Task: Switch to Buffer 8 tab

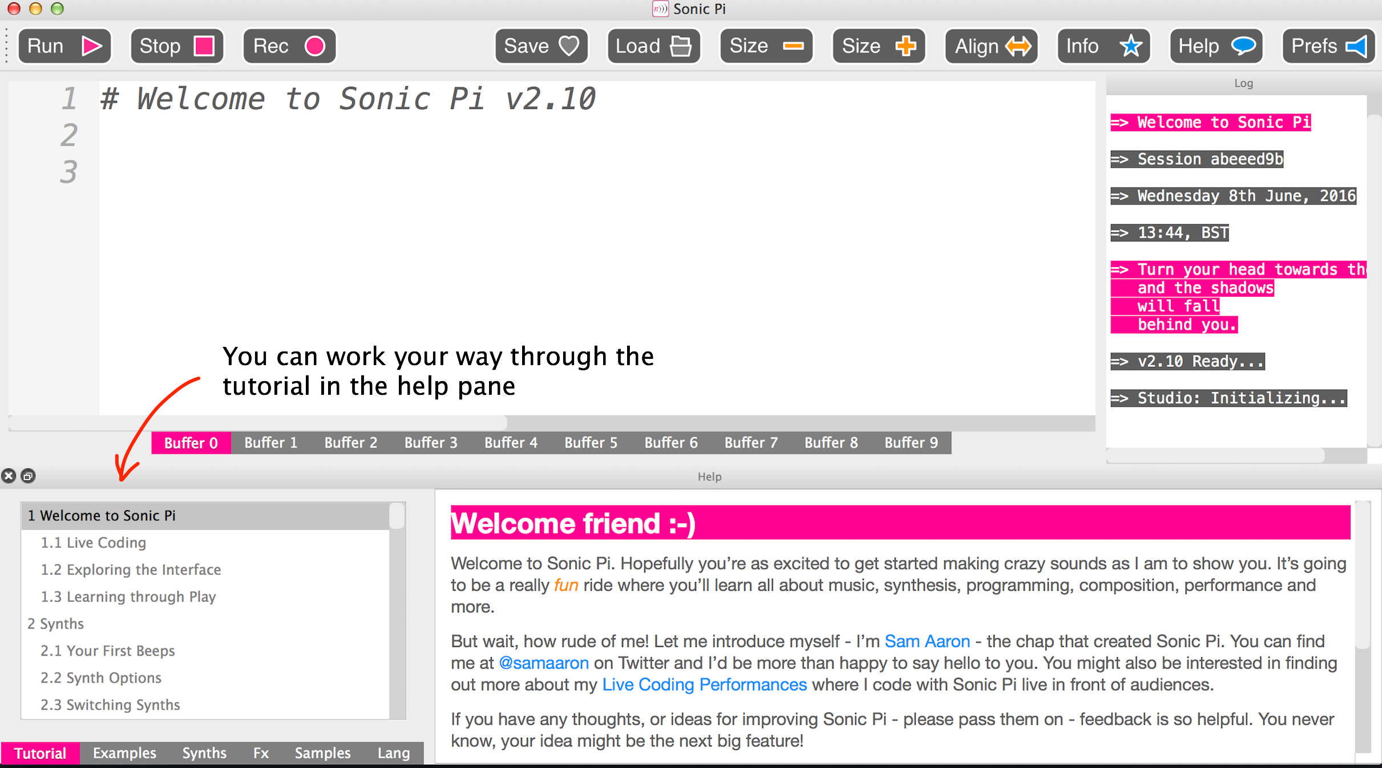Action: (831, 443)
